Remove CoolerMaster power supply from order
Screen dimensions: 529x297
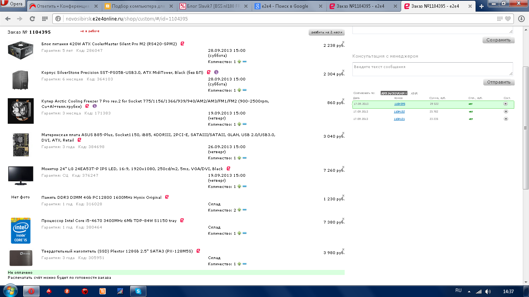tap(343, 42)
